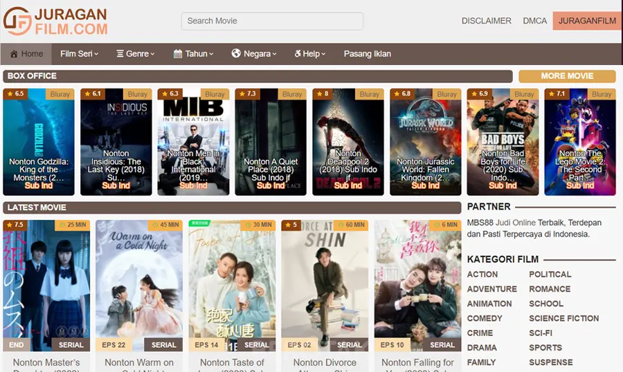
Task: Open the Taste of Love series poster
Action: point(232,286)
